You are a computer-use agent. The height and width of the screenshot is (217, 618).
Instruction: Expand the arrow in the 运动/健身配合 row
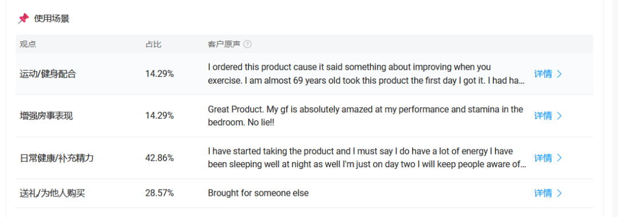tap(559, 74)
